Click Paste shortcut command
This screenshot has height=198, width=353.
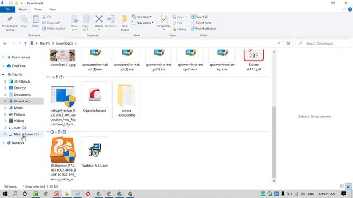tap(54, 29)
